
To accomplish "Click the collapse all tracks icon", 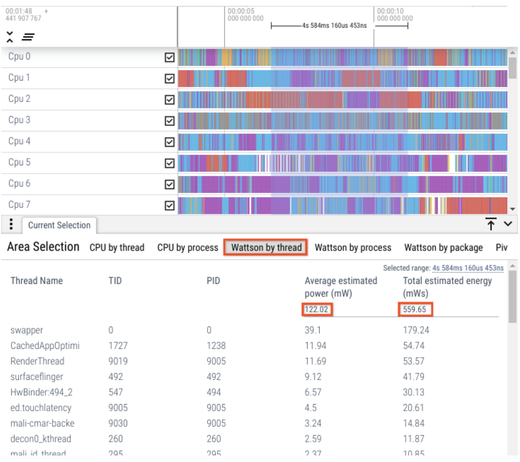I will coord(10,37).
